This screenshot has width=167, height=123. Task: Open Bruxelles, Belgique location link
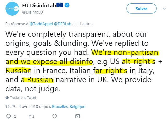pyautogui.click(x=68, y=106)
